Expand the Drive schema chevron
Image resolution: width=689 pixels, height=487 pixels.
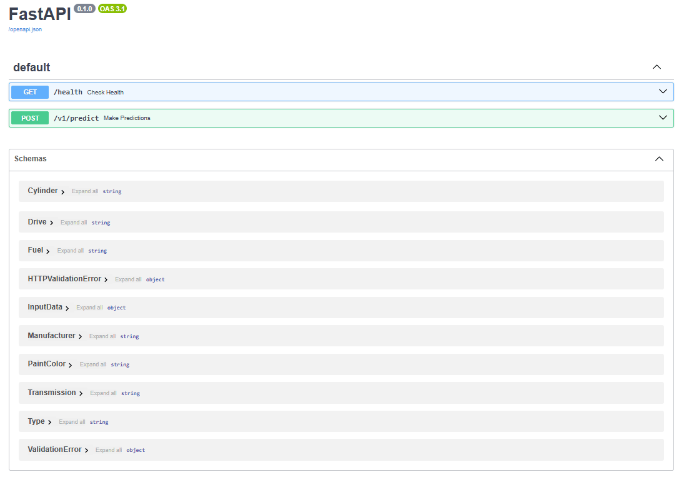(x=51, y=223)
